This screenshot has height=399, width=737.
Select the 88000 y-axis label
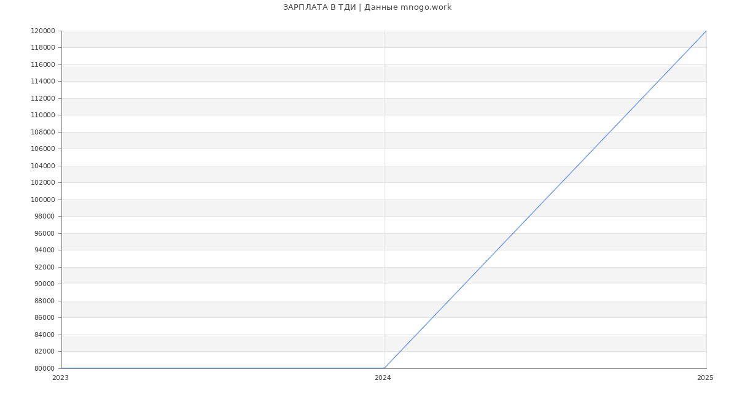click(44, 301)
